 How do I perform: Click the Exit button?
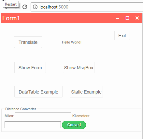coord(122,36)
